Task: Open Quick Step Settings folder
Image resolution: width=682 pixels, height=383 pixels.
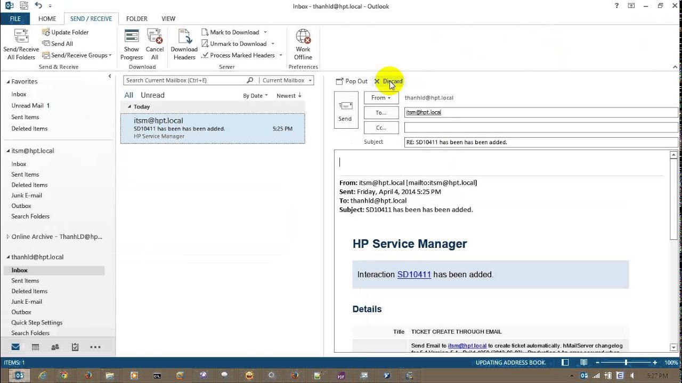Action: (x=37, y=322)
